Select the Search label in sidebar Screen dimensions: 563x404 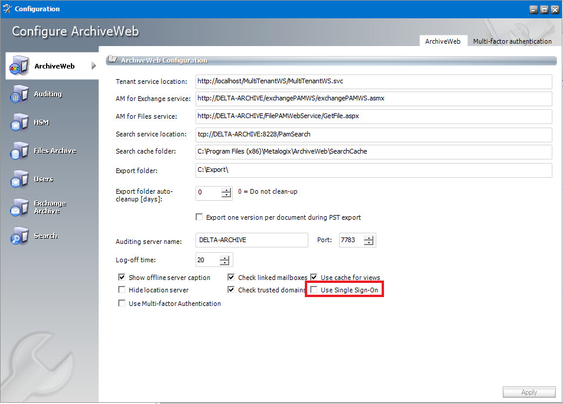pyautogui.click(x=45, y=236)
